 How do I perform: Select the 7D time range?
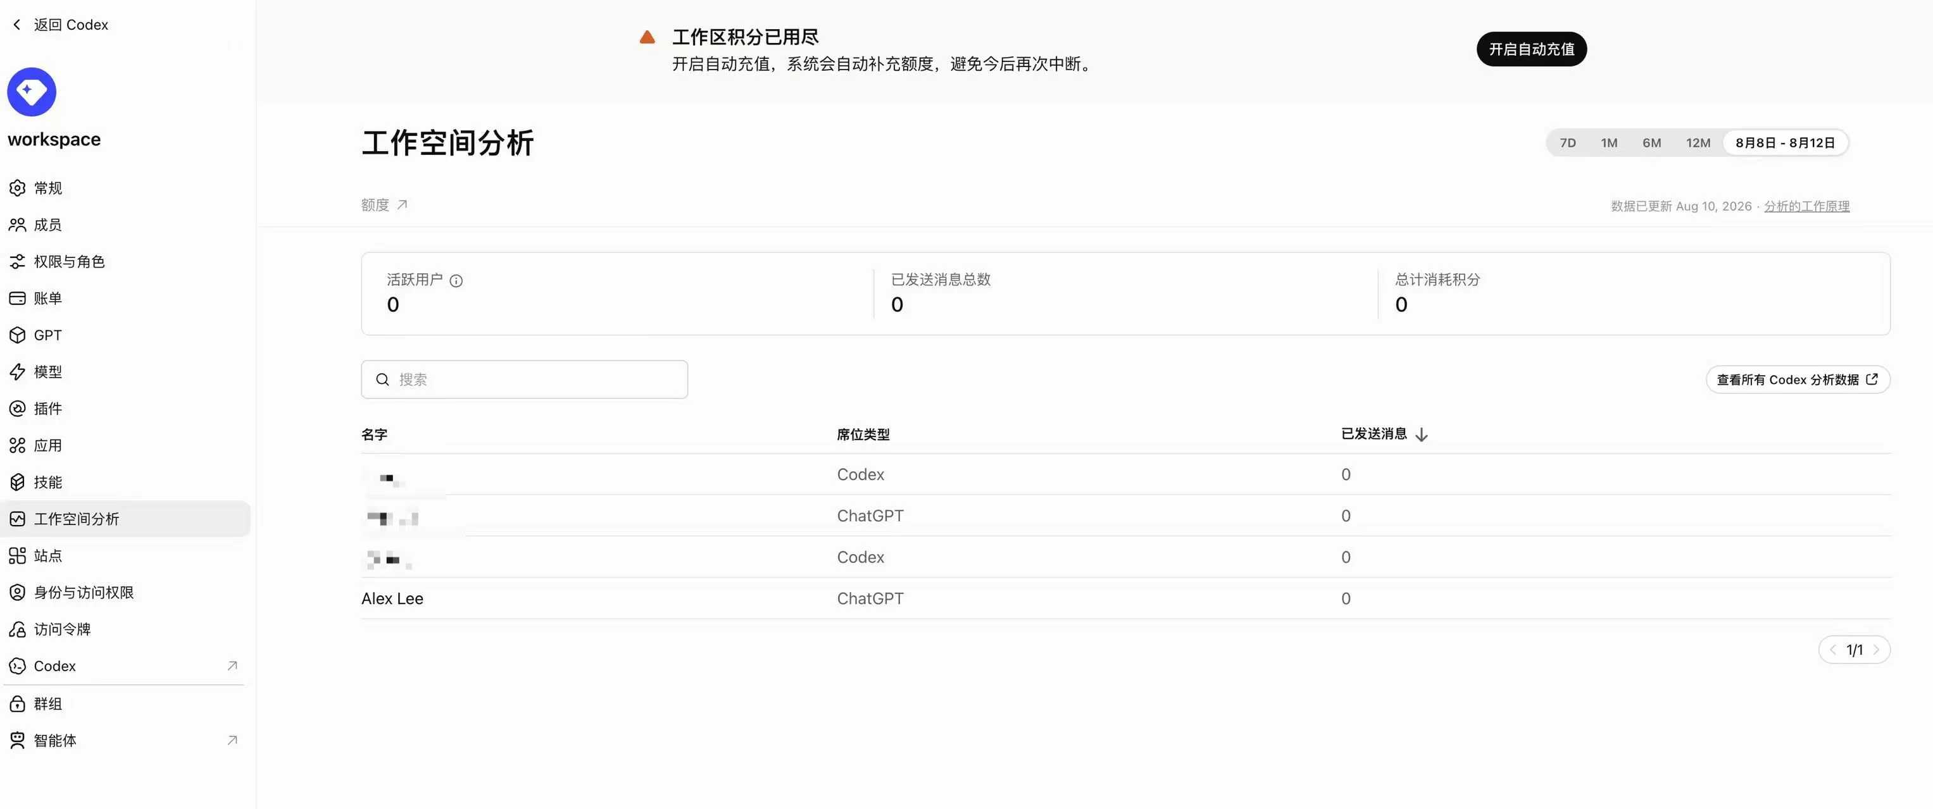click(1568, 143)
